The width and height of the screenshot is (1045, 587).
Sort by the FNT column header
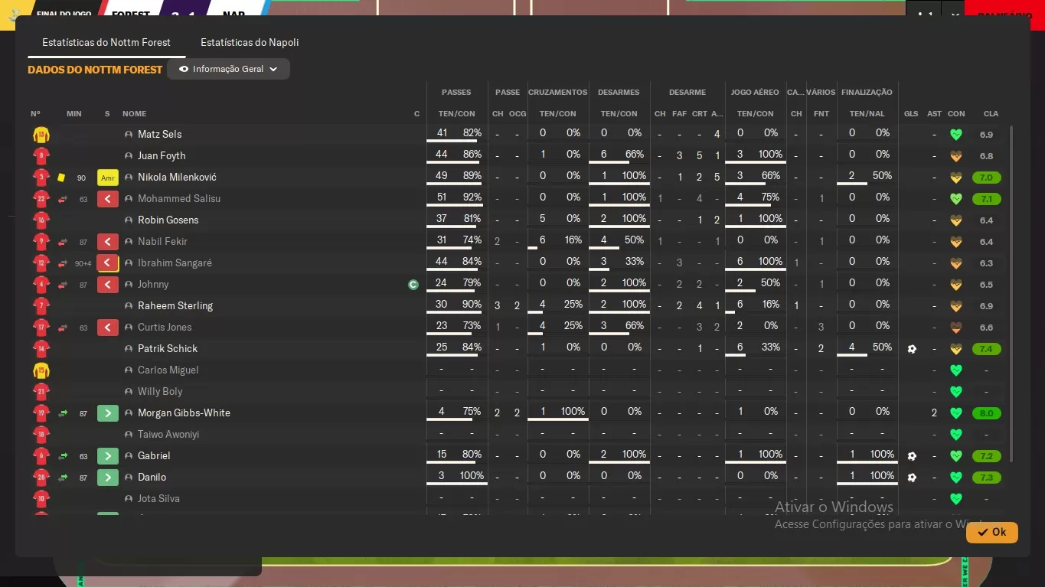821,114
